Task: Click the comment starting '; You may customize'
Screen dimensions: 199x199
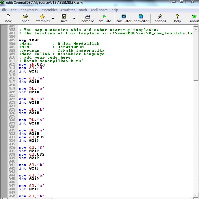Action: [x=89, y=30]
